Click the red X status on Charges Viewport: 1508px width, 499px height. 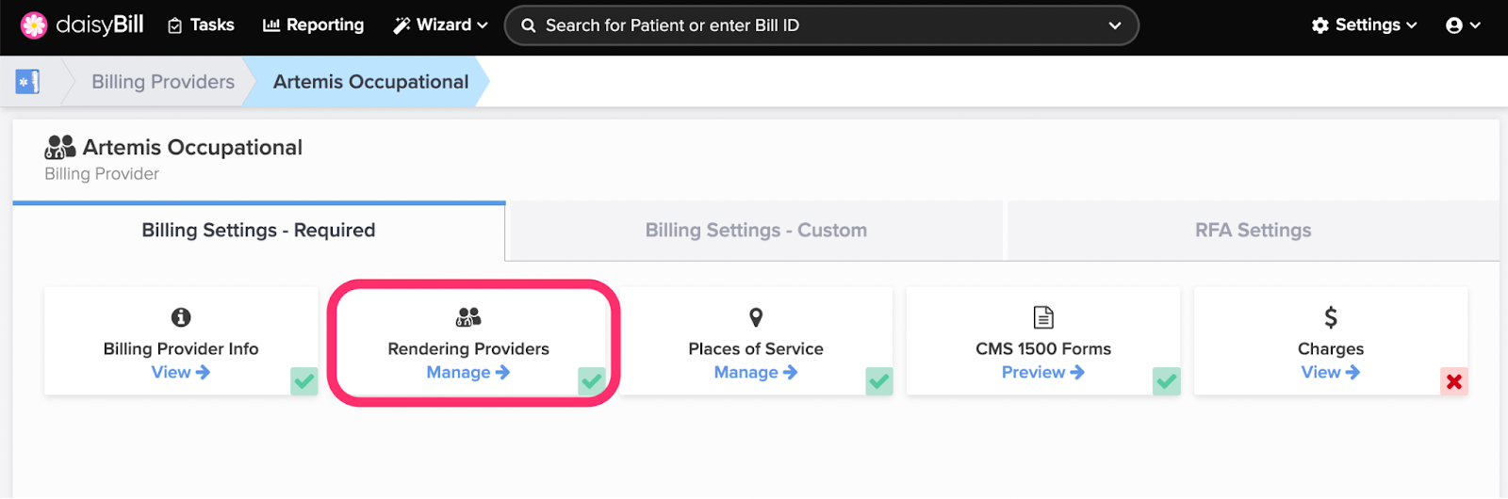click(x=1454, y=381)
